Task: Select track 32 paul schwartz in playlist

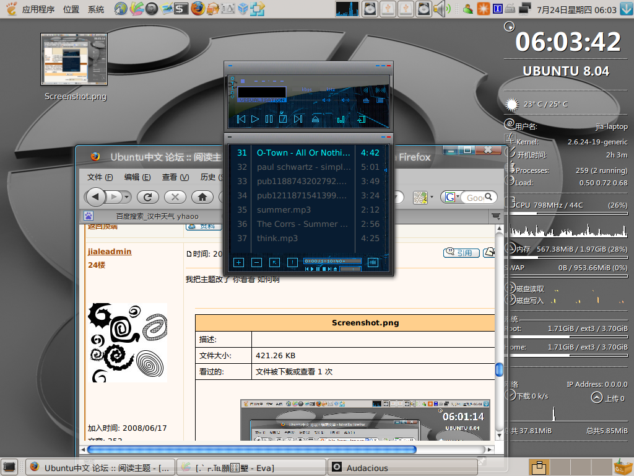Action: click(x=308, y=167)
